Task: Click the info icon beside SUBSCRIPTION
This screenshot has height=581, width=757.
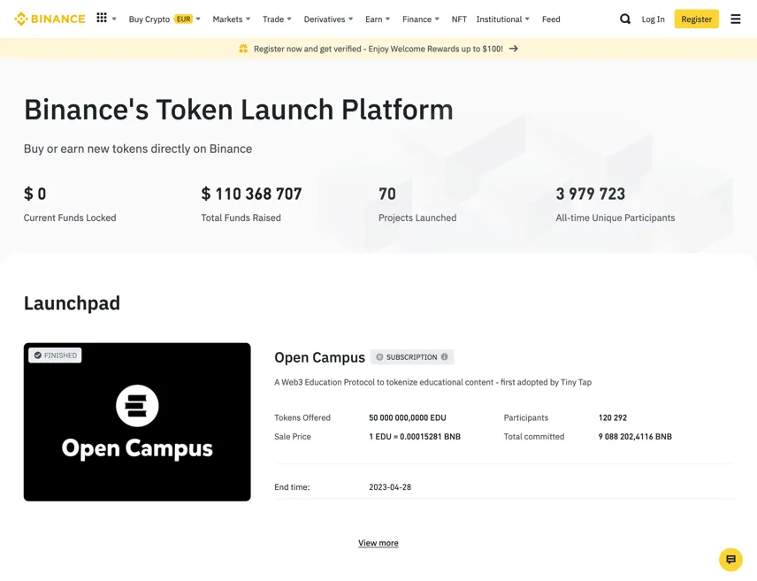Action: pyautogui.click(x=444, y=357)
